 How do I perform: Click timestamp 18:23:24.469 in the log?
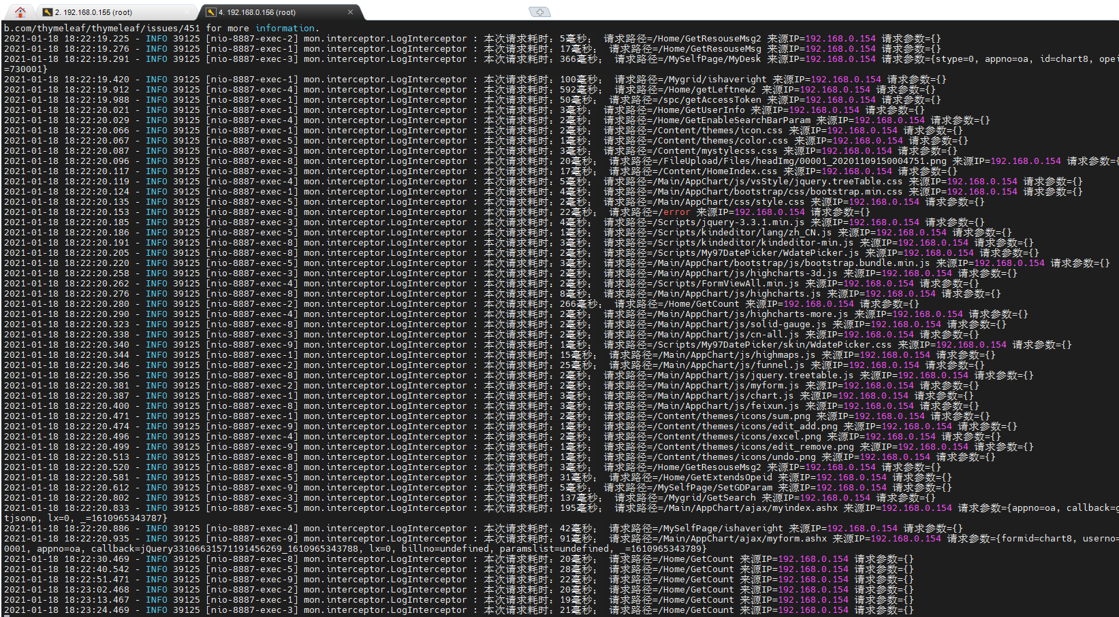pos(97,610)
